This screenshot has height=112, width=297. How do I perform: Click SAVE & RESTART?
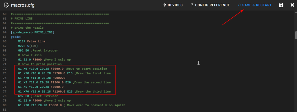(255, 5)
